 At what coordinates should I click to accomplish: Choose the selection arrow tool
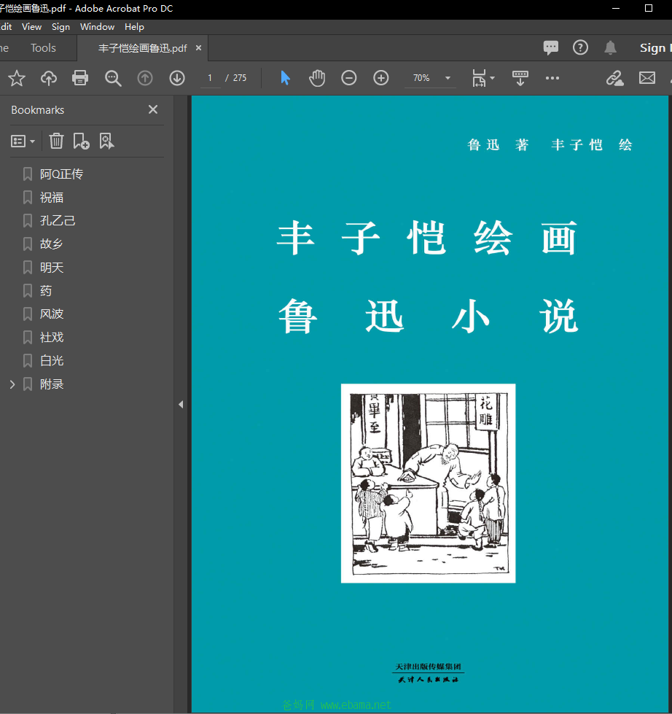(x=285, y=78)
